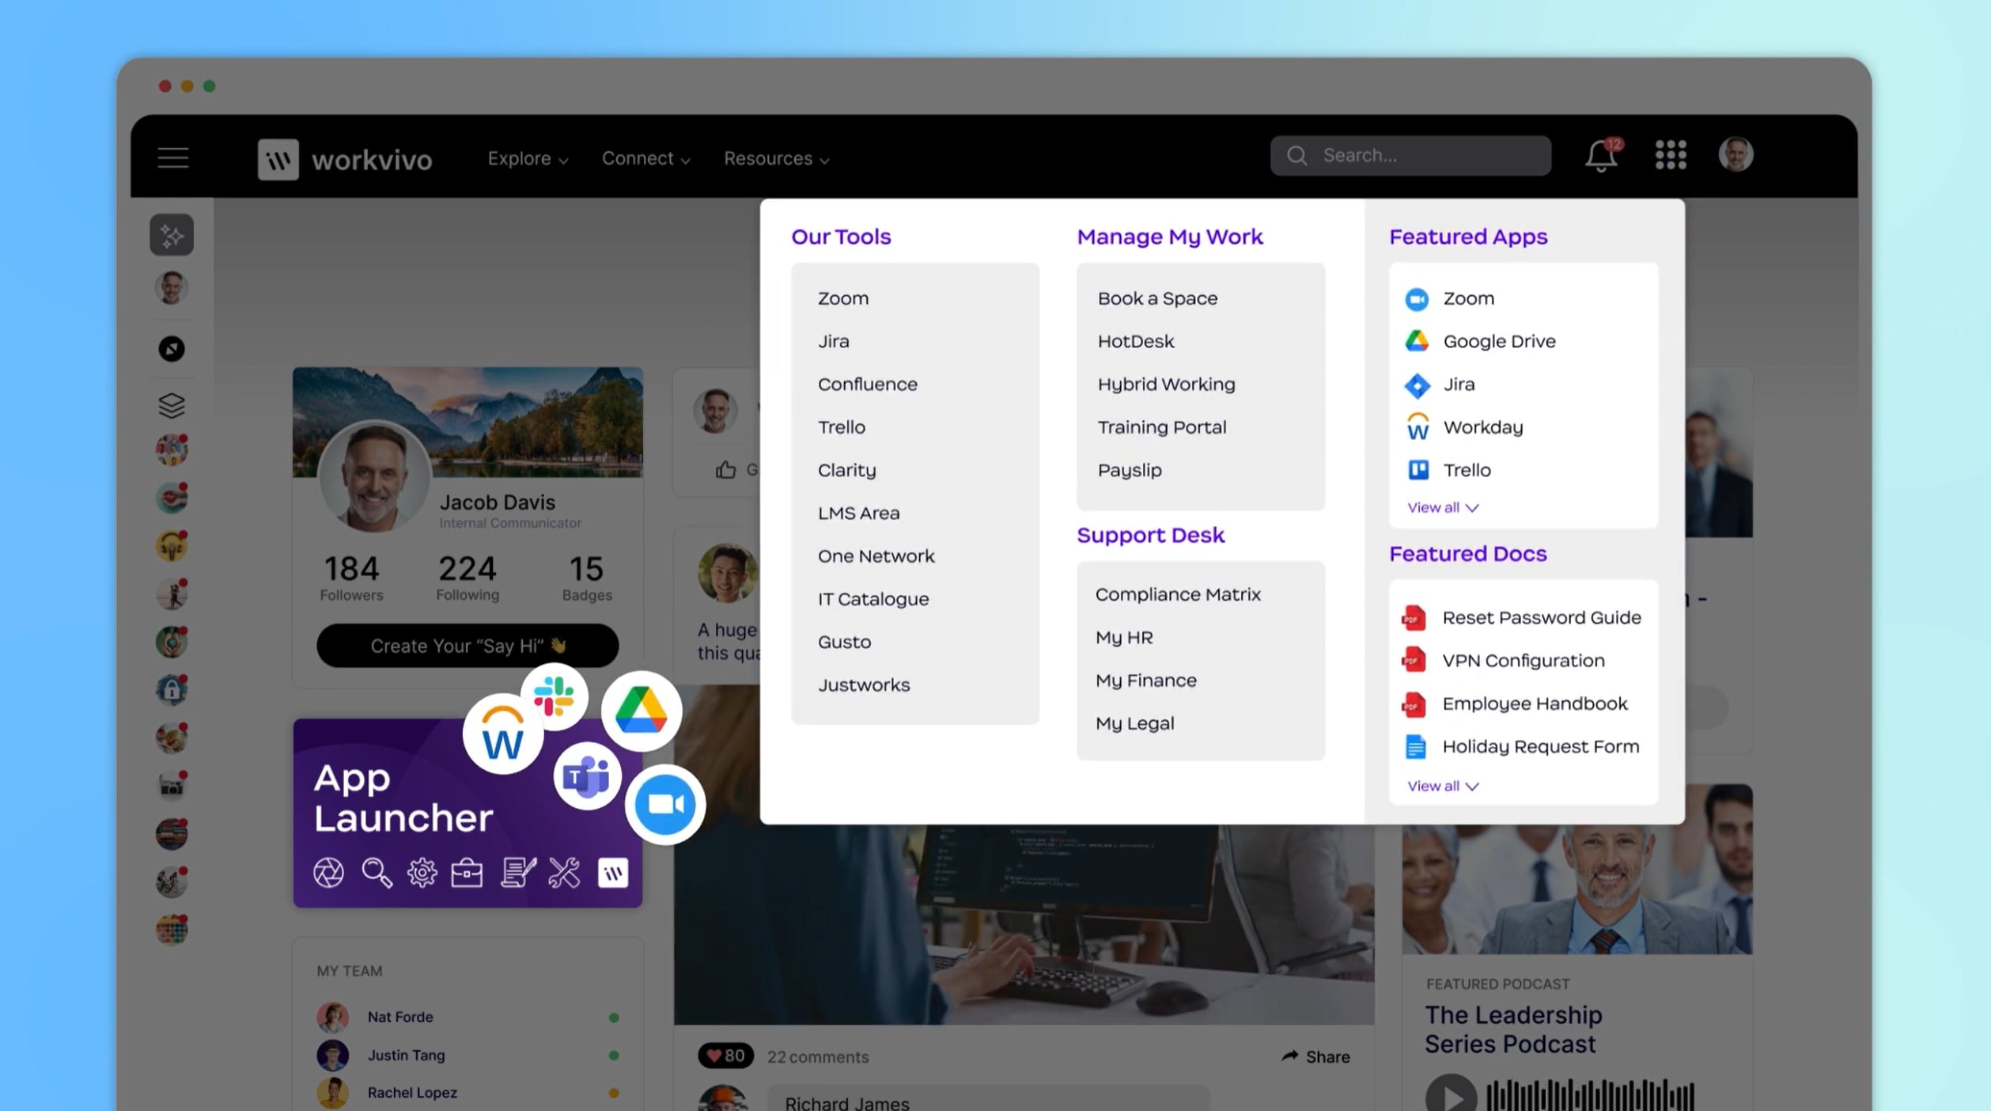The width and height of the screenshot is (1991, 1111).
Task: Click the 80 hearts reaction button
Action: coord(725,1056)
